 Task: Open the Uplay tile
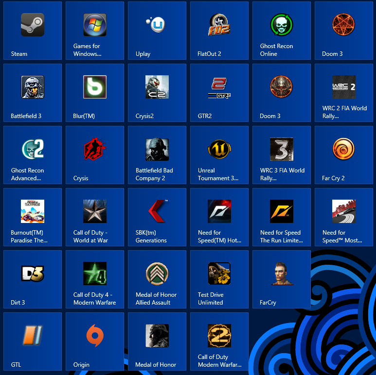[x=157, y=31]
